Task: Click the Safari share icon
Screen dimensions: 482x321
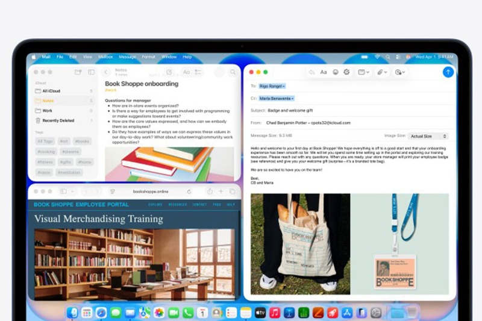Action: (x=210, y=192)
